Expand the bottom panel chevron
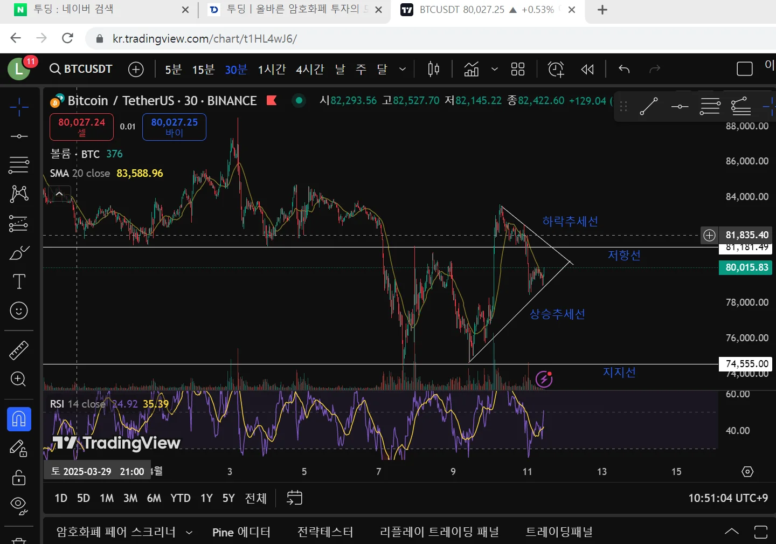 click(x=731, y=532)
